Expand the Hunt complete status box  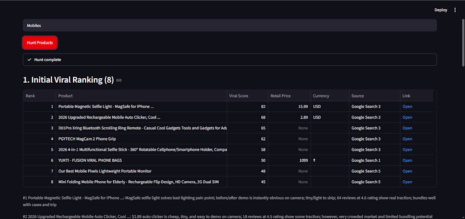(230, 60)
